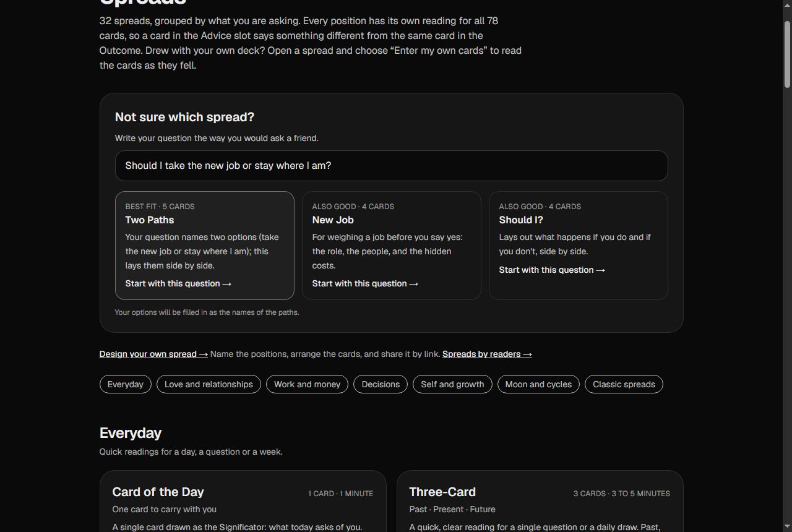
Task: Click the Not sure which spread? heading
Action: (184, 117)
